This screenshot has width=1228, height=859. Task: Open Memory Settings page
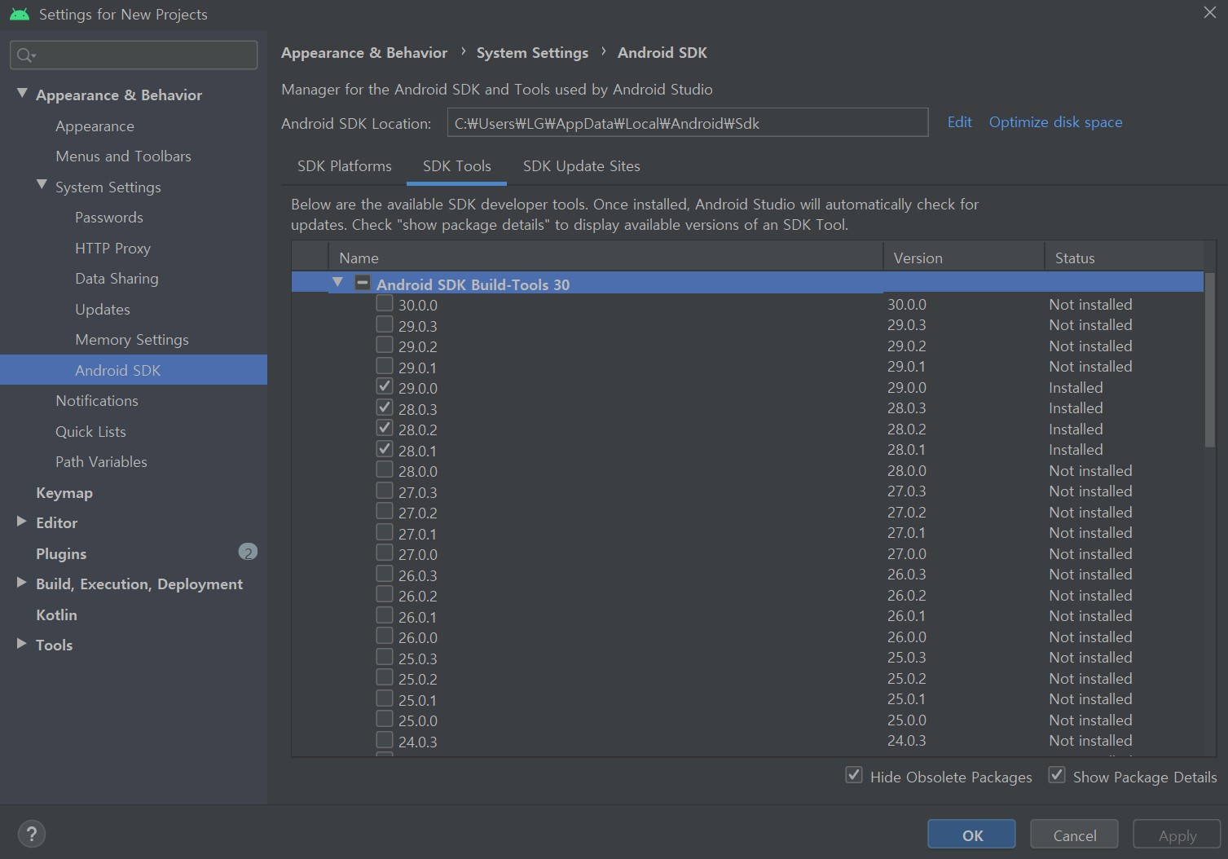[131, 340]
